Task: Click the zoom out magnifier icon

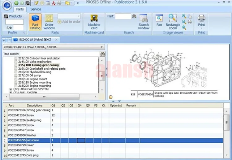Action: pyautogui.click(x=184, y=22)
